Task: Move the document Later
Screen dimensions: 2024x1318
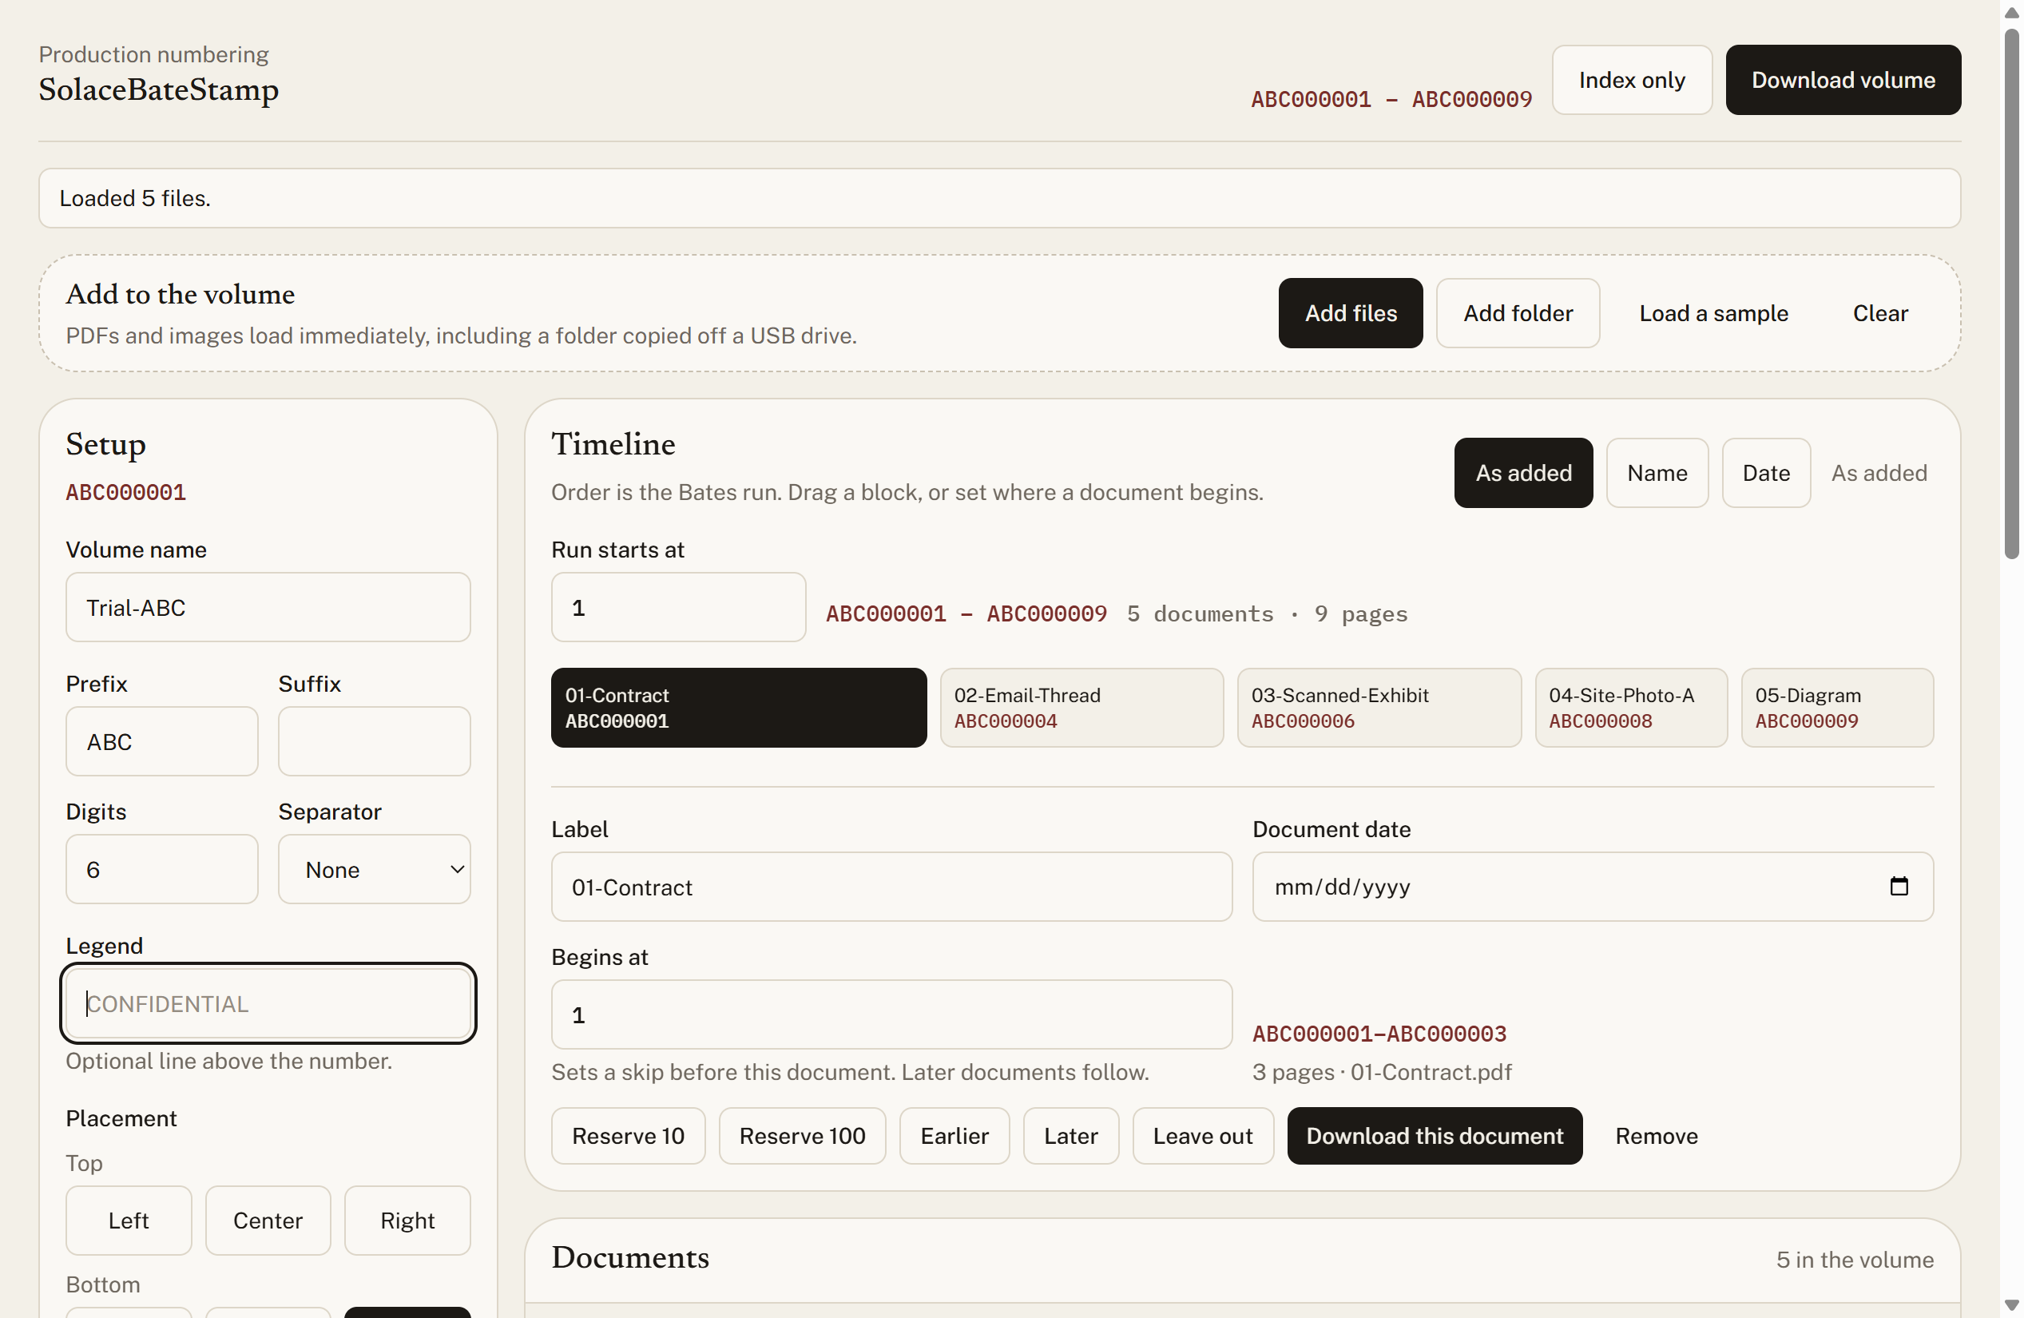Action: click(x=1070, y=1135)
